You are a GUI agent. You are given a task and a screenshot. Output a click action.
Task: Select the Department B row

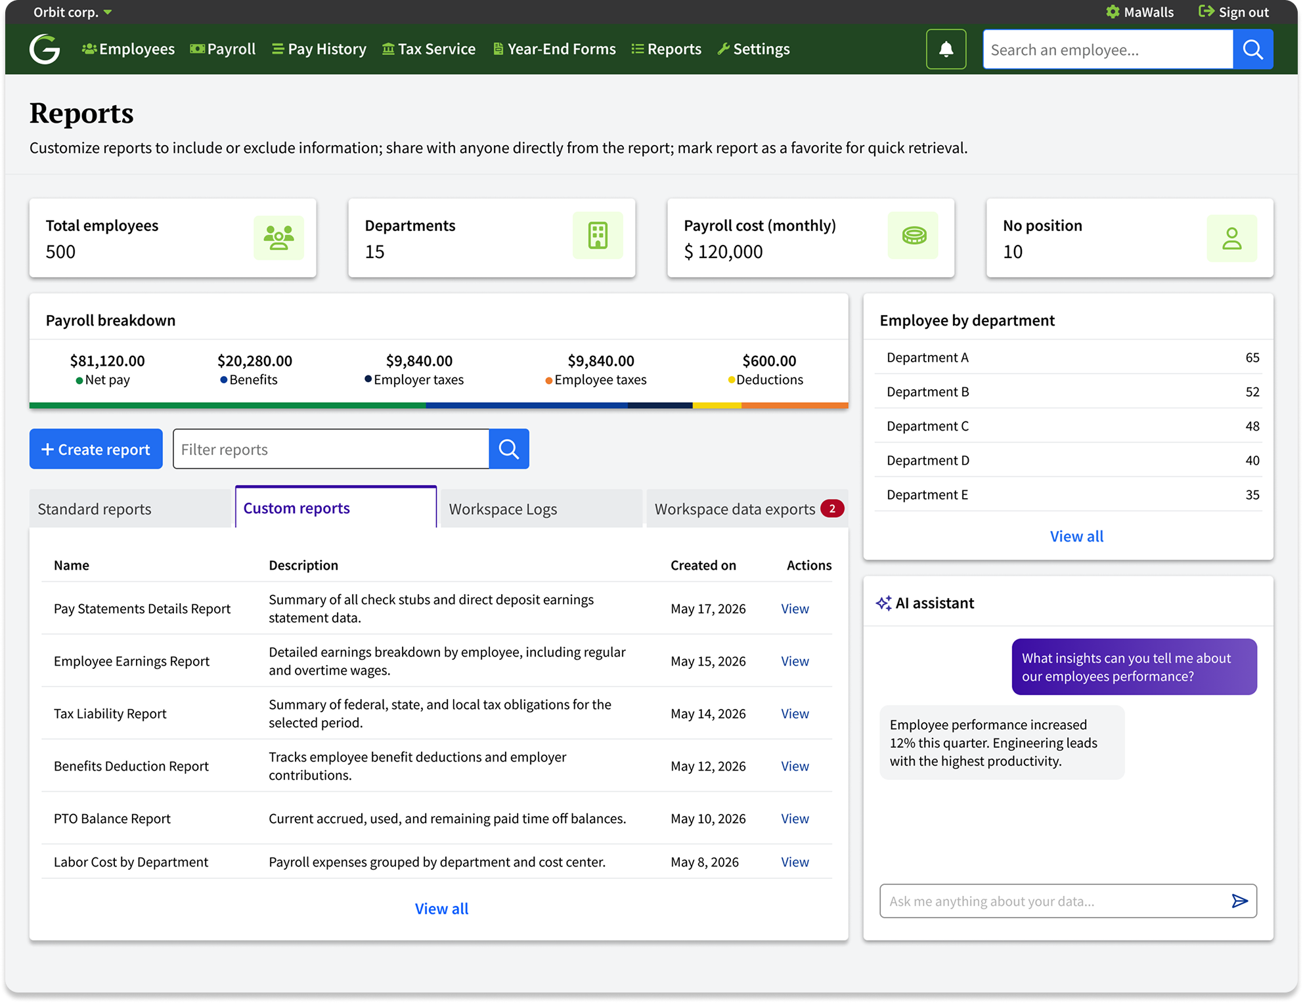(x=1069, y=392)
